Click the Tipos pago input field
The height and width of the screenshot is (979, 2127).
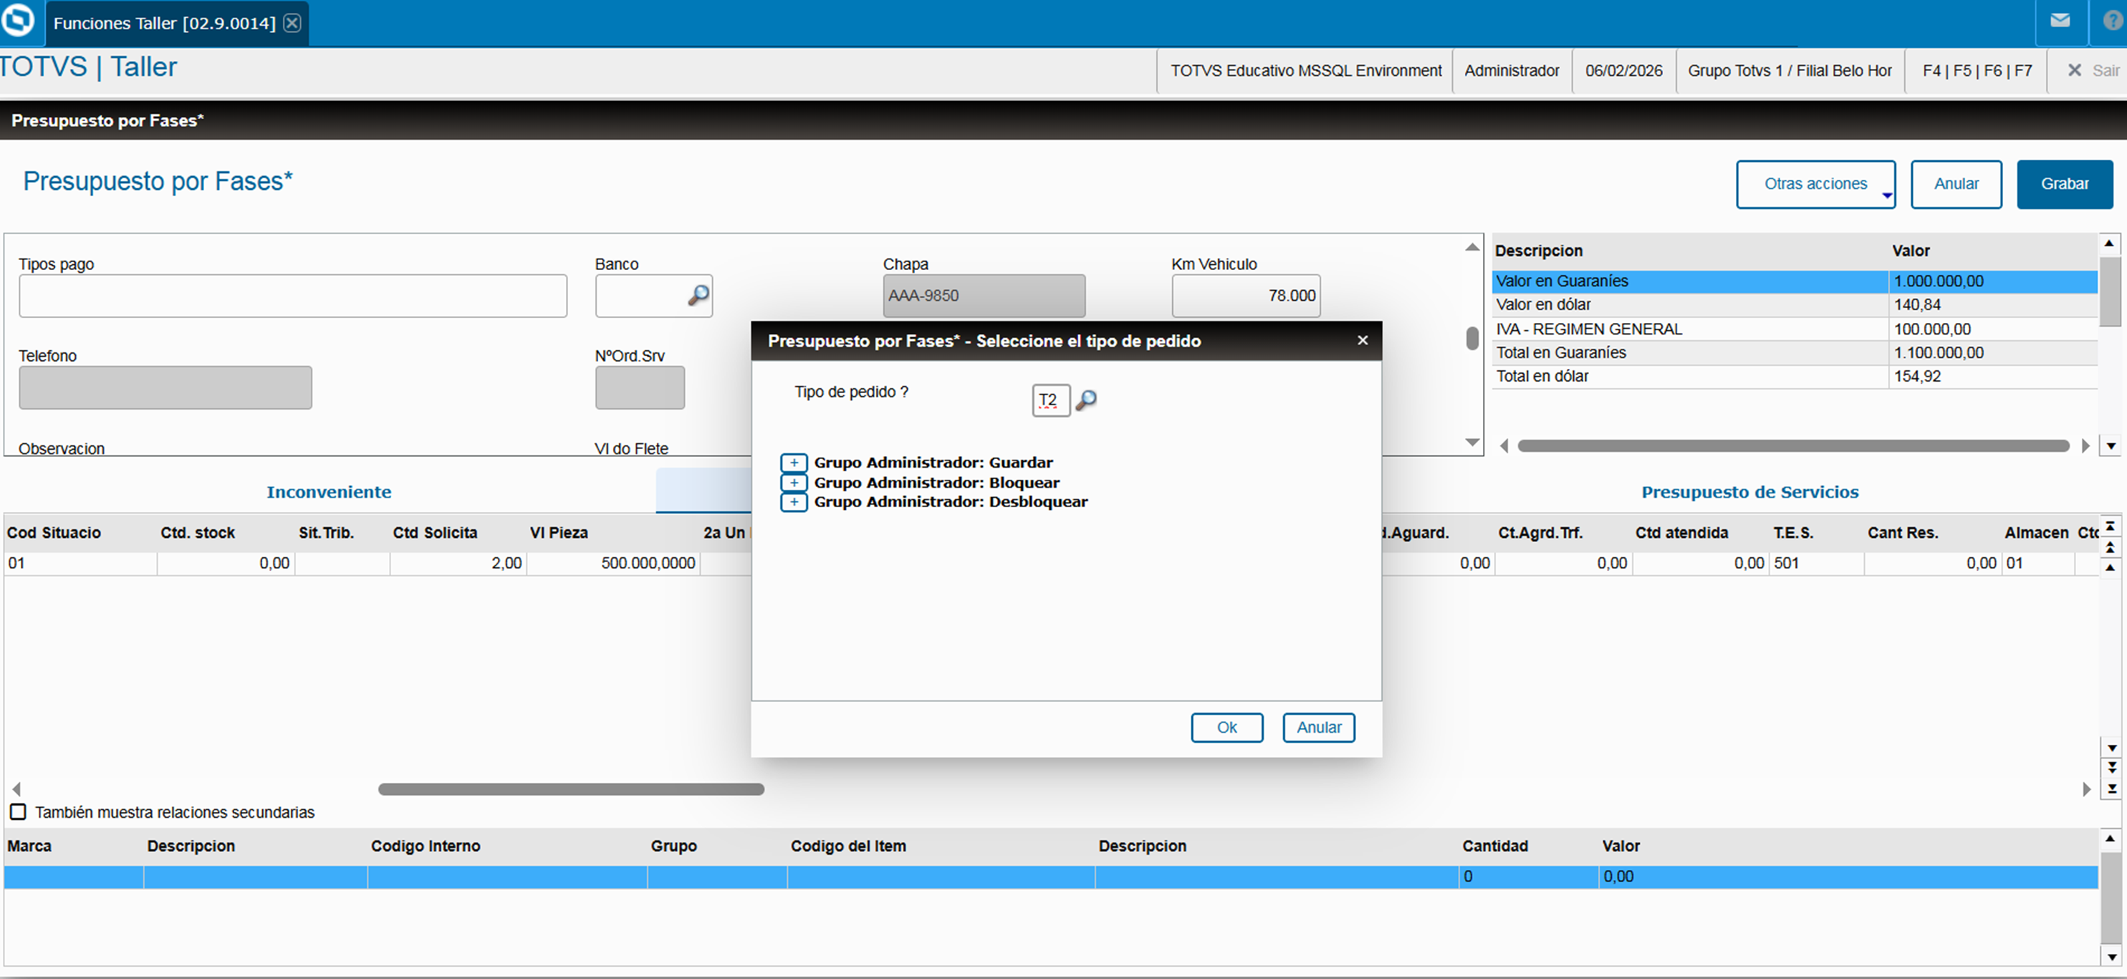[292, 296]
